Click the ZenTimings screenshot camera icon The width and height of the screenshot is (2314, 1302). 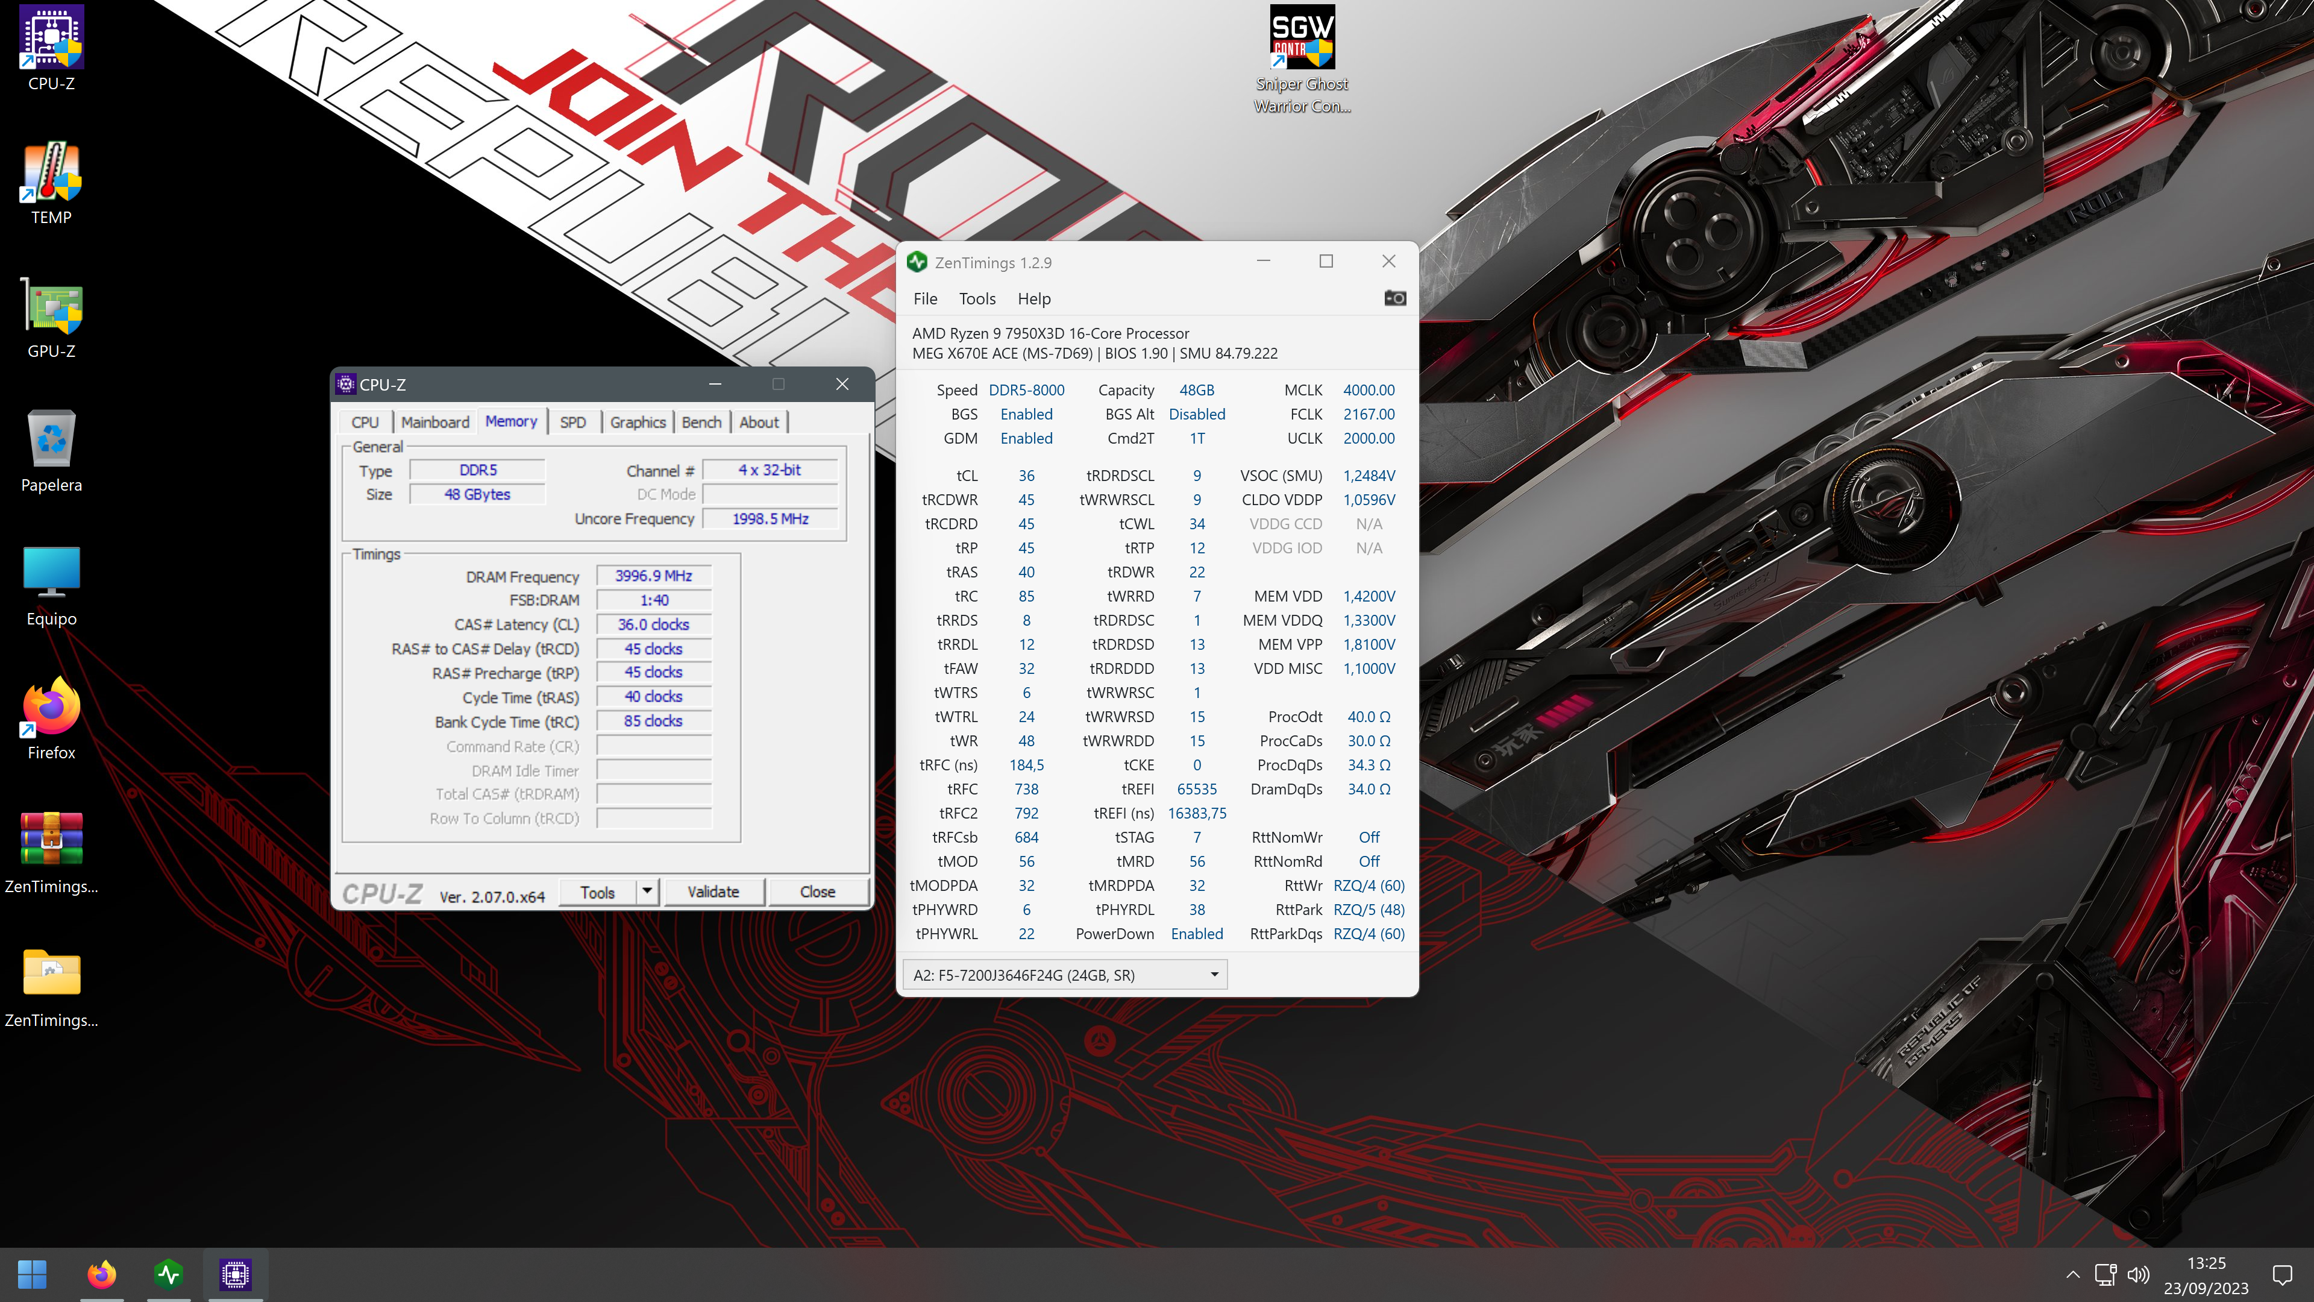click(x=1395, y=297)
